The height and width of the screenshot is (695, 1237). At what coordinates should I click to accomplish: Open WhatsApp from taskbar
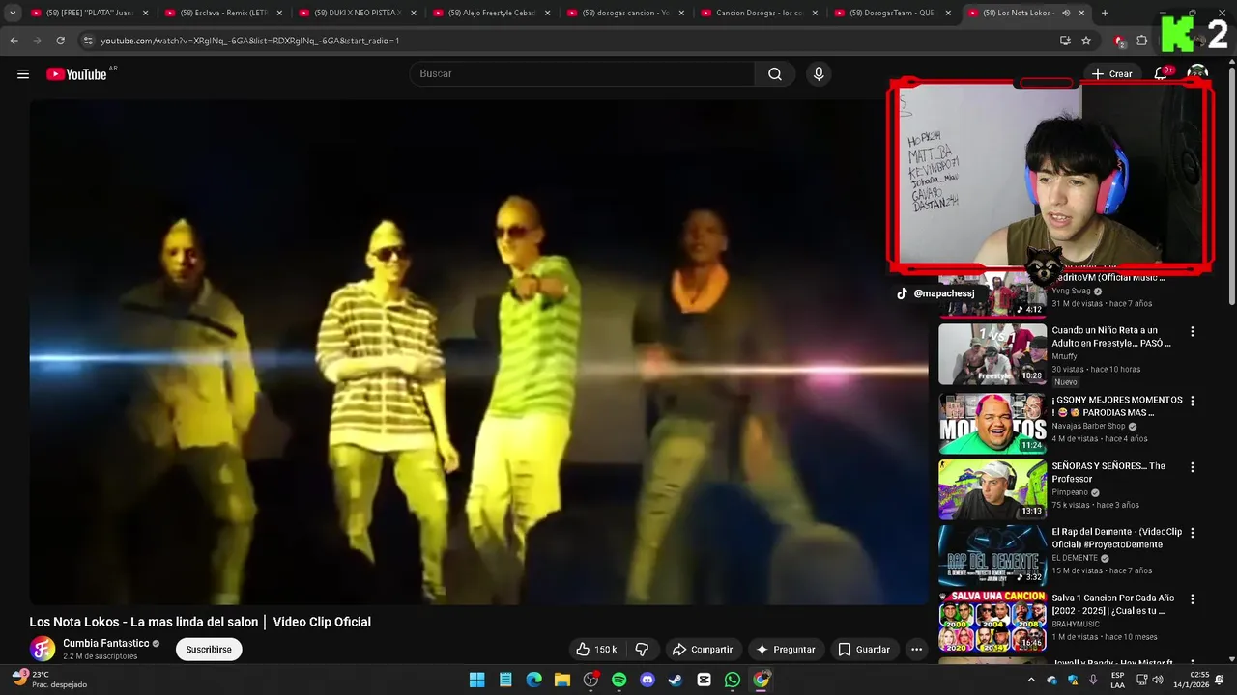(733, 680)
